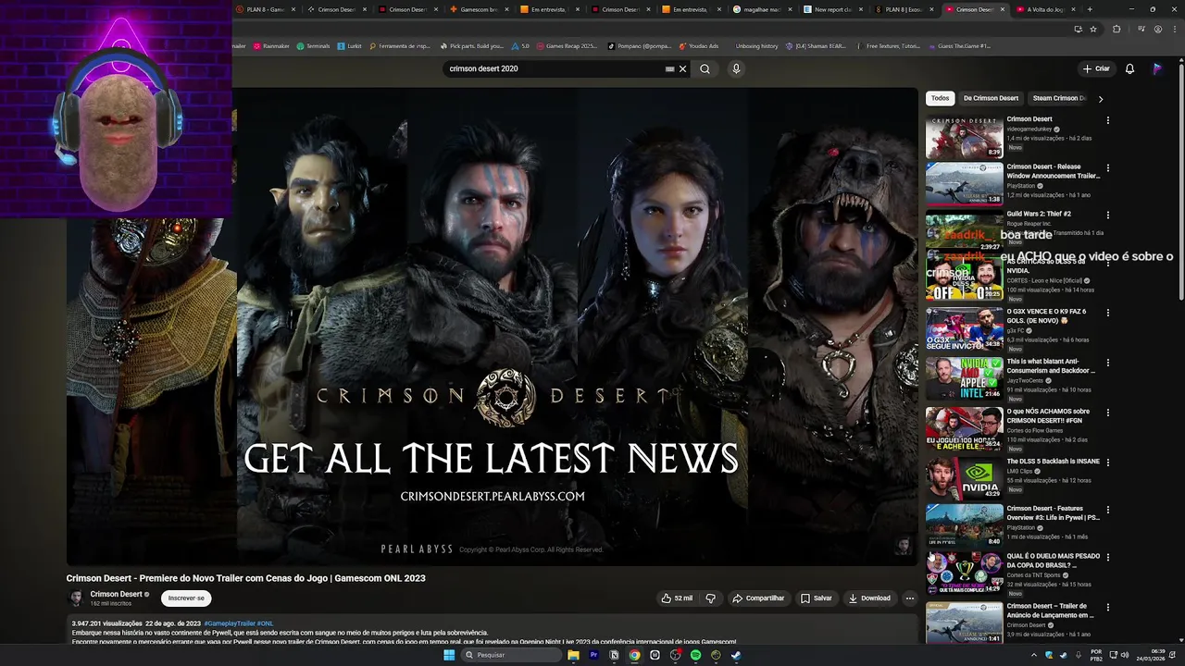Open options for Release Window Announcement Trailer
Viewport: 1185px width, 666px height.
[x=1107, y=168]
